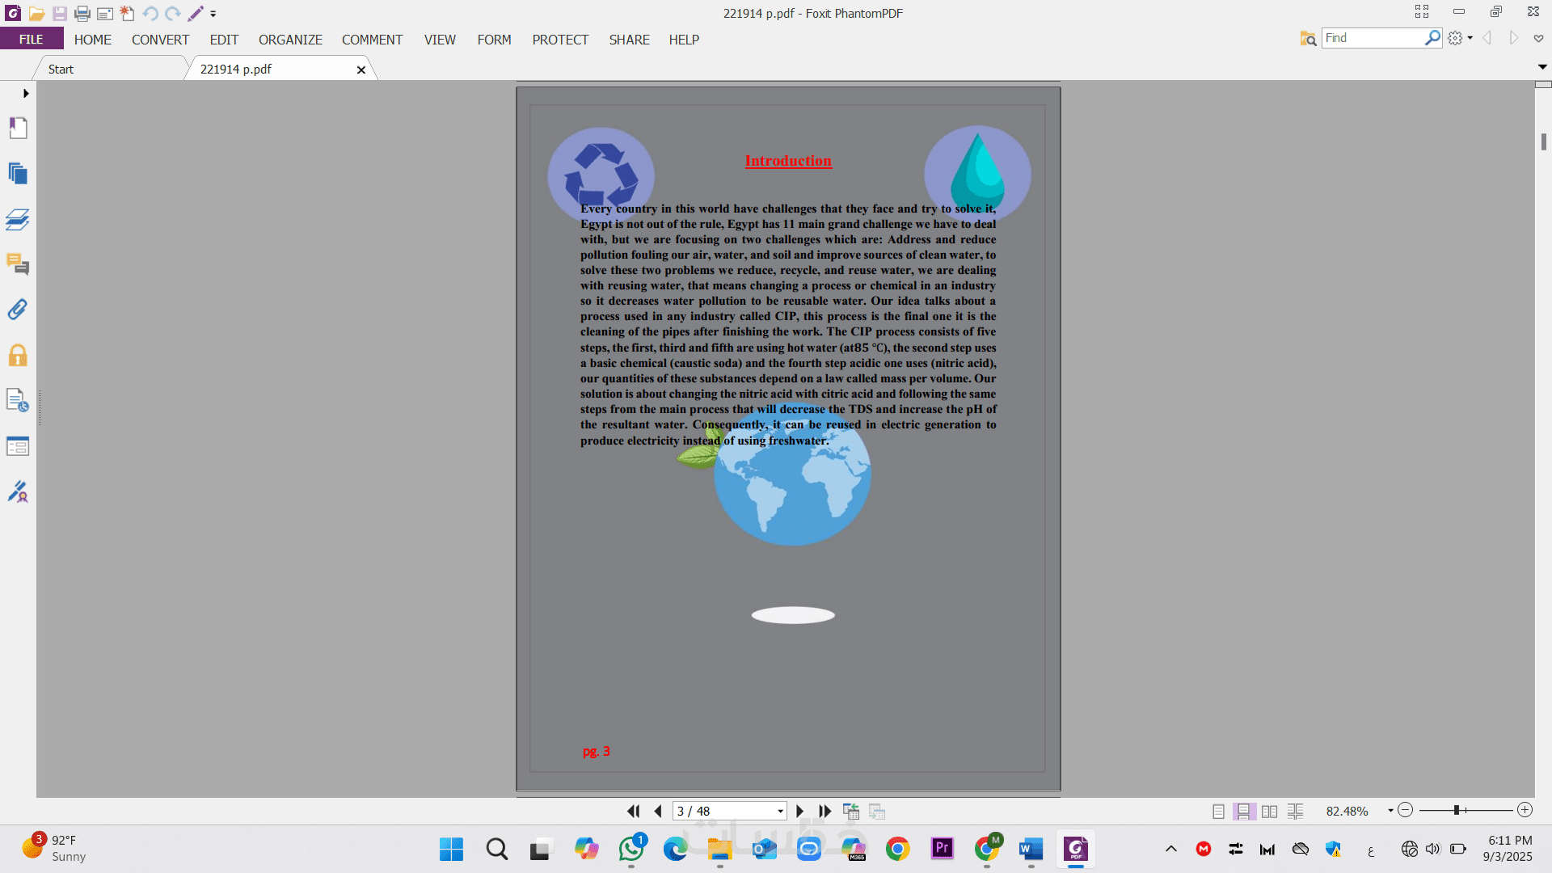Open the Comments panel icon
This screenshot has width=1552, height=873.
[x=18, y=264]
